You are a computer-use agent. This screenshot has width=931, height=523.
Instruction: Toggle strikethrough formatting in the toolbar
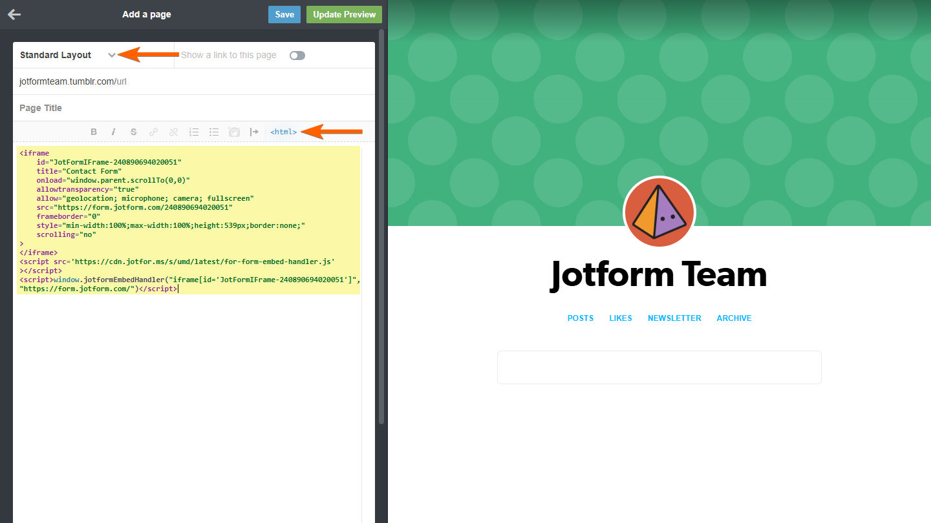pos(134,132)
